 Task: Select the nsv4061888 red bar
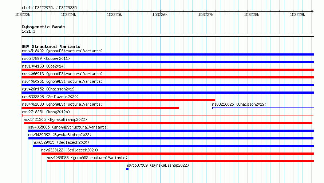point(100,108)
